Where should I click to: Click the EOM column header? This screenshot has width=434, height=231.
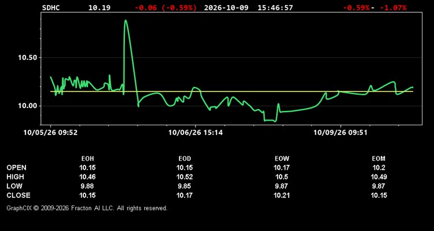378,159
